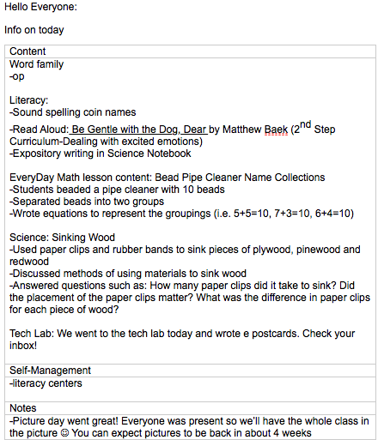Select the 'Self-Management' header cell
The image size is (378, 440).
190,371
